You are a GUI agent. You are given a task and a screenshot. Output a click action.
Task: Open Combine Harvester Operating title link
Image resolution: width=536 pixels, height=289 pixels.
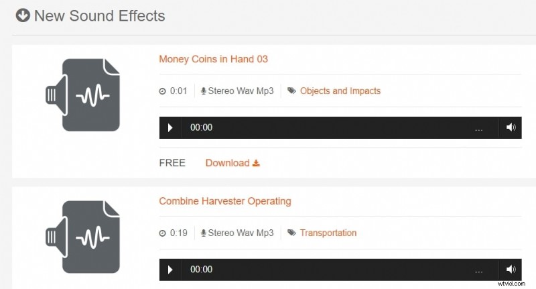pos(224,201)
